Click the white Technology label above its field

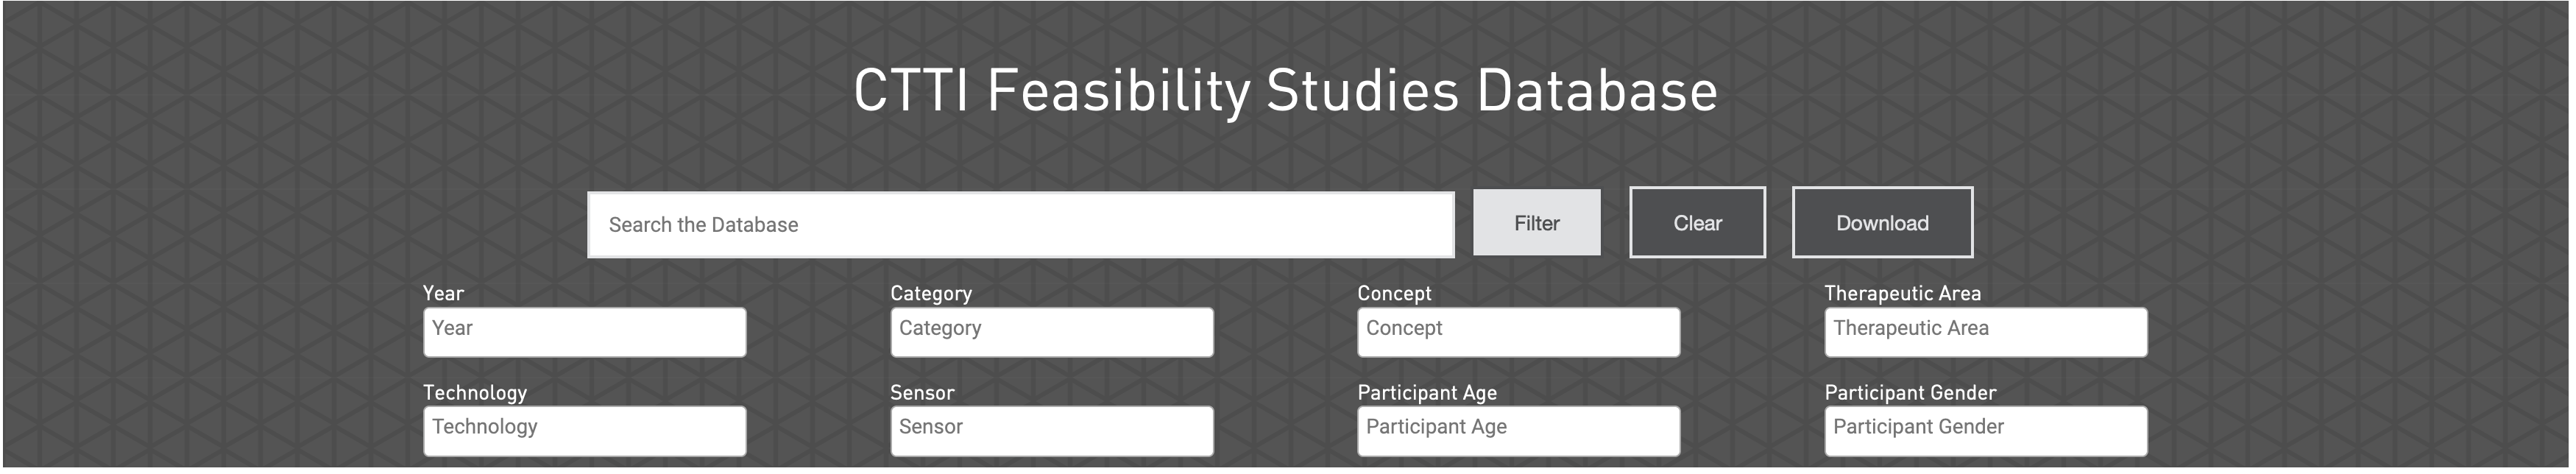[x=474, y=392]
